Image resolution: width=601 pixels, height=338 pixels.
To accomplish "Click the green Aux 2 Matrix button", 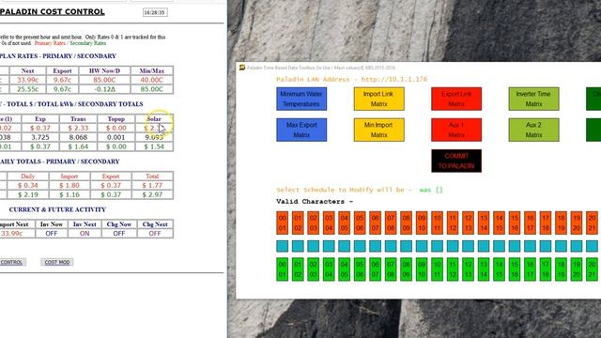I will [x=533, y=130].
